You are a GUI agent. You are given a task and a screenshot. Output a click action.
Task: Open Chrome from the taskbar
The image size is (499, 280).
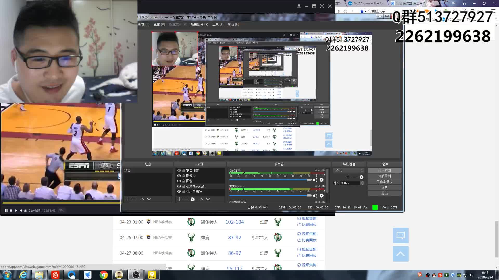(x=103, y=275)
